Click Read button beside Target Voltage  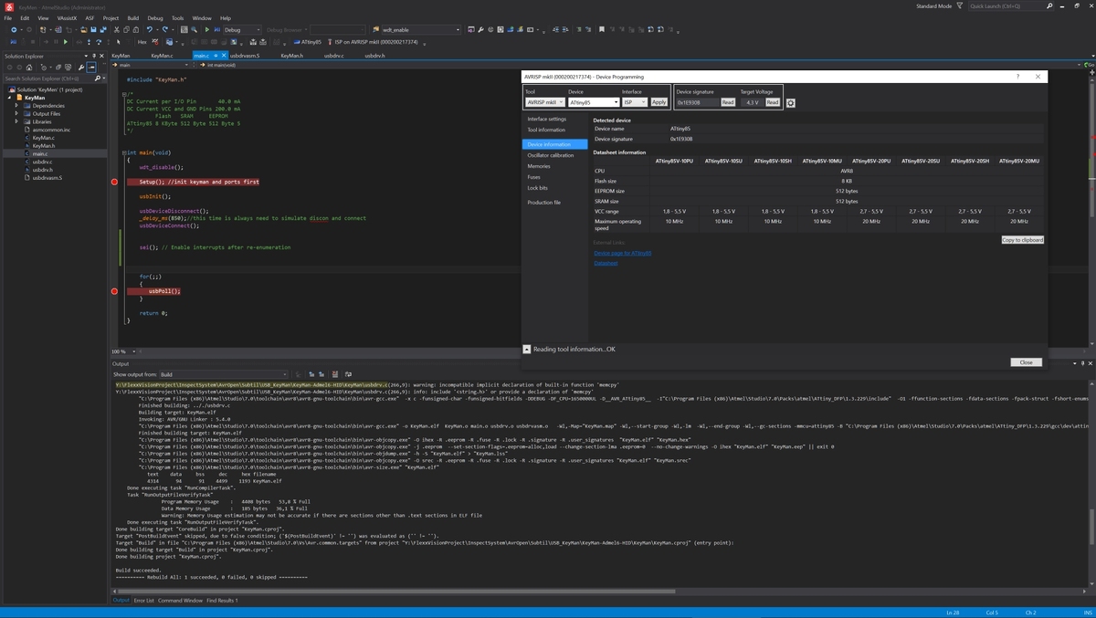point(773,102)
